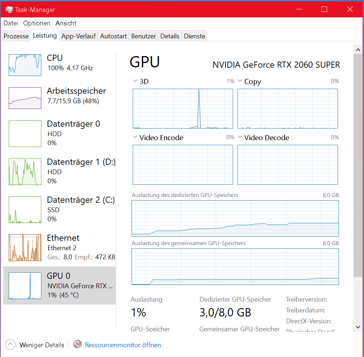Open Ressourcenmonitor öffnen link
This screenshot has width=364, height=357.
click(123, 345)
